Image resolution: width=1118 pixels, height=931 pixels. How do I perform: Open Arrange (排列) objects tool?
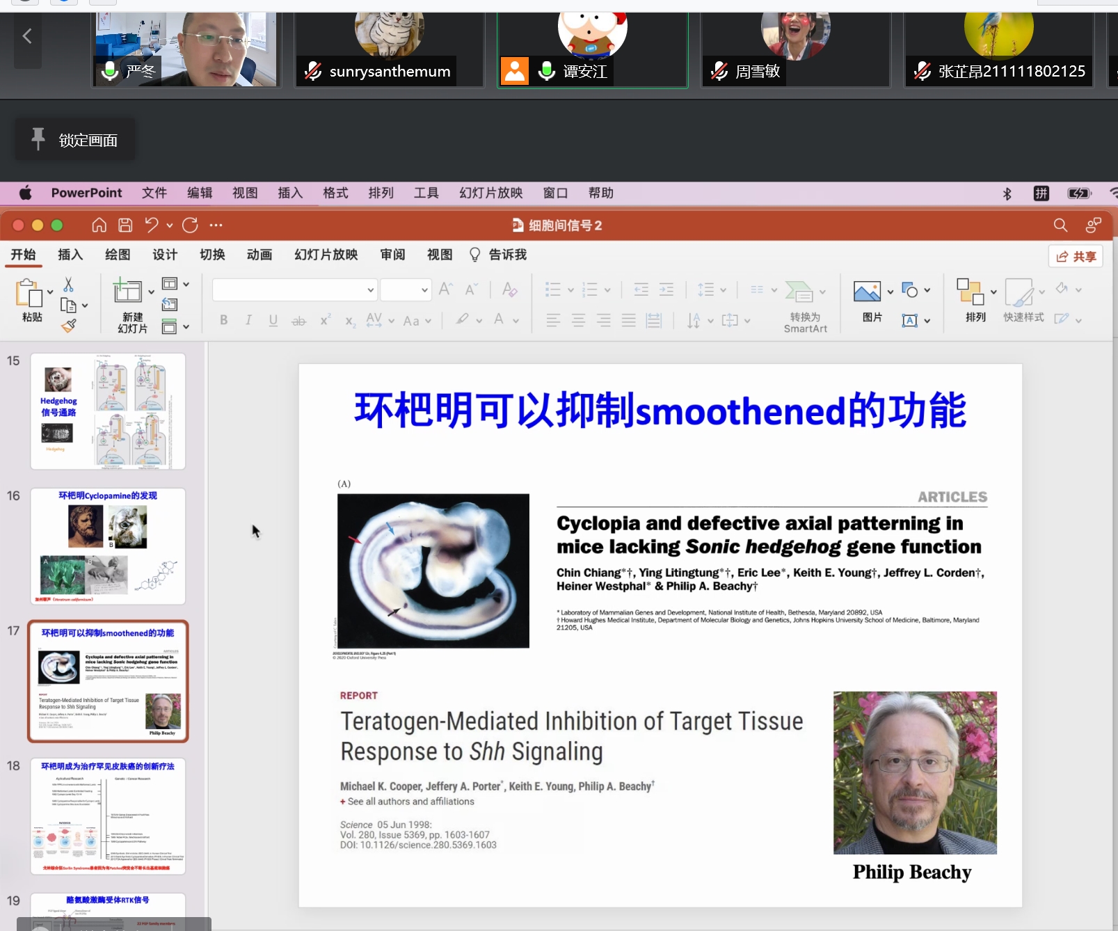coord(971,292)
